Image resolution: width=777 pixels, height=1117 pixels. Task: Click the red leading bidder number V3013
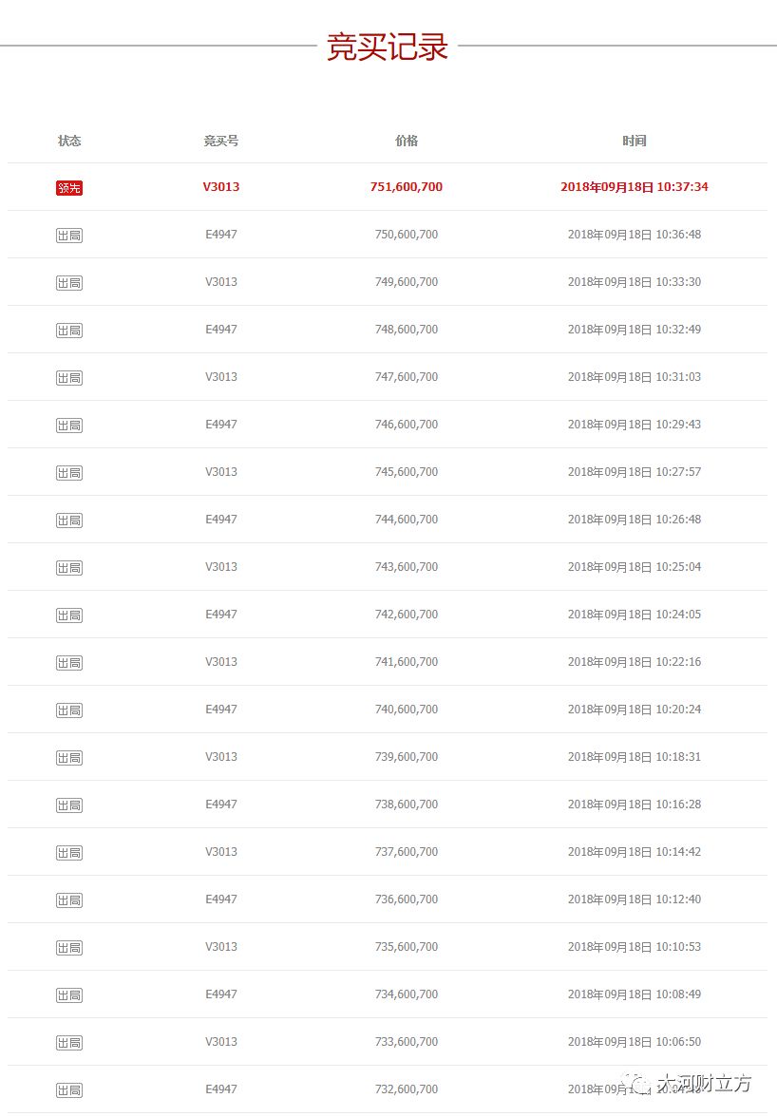pos(221,187)
